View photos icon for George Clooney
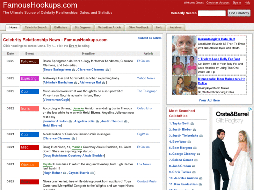The height and width of the screenshot is (190, 254). coord(198,154)
